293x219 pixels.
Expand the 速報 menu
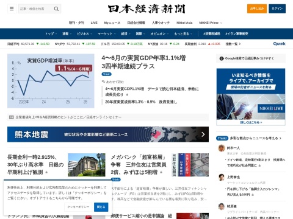pyautogui.click(x=67, y=33)
